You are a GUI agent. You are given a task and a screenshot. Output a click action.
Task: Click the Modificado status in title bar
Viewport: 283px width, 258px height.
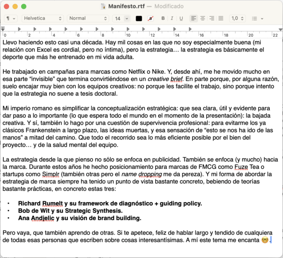[x=168, y=6]
